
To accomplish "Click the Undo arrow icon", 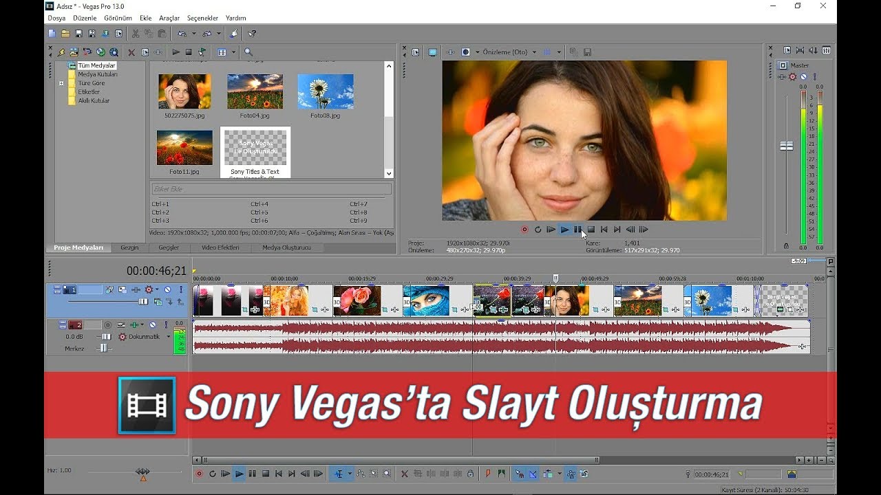I will point(182,33).
